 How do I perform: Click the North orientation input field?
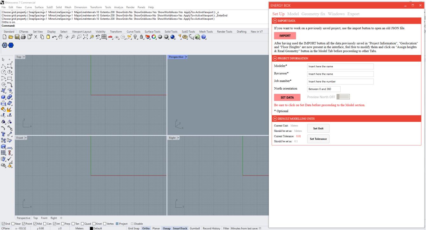(323, 89)
